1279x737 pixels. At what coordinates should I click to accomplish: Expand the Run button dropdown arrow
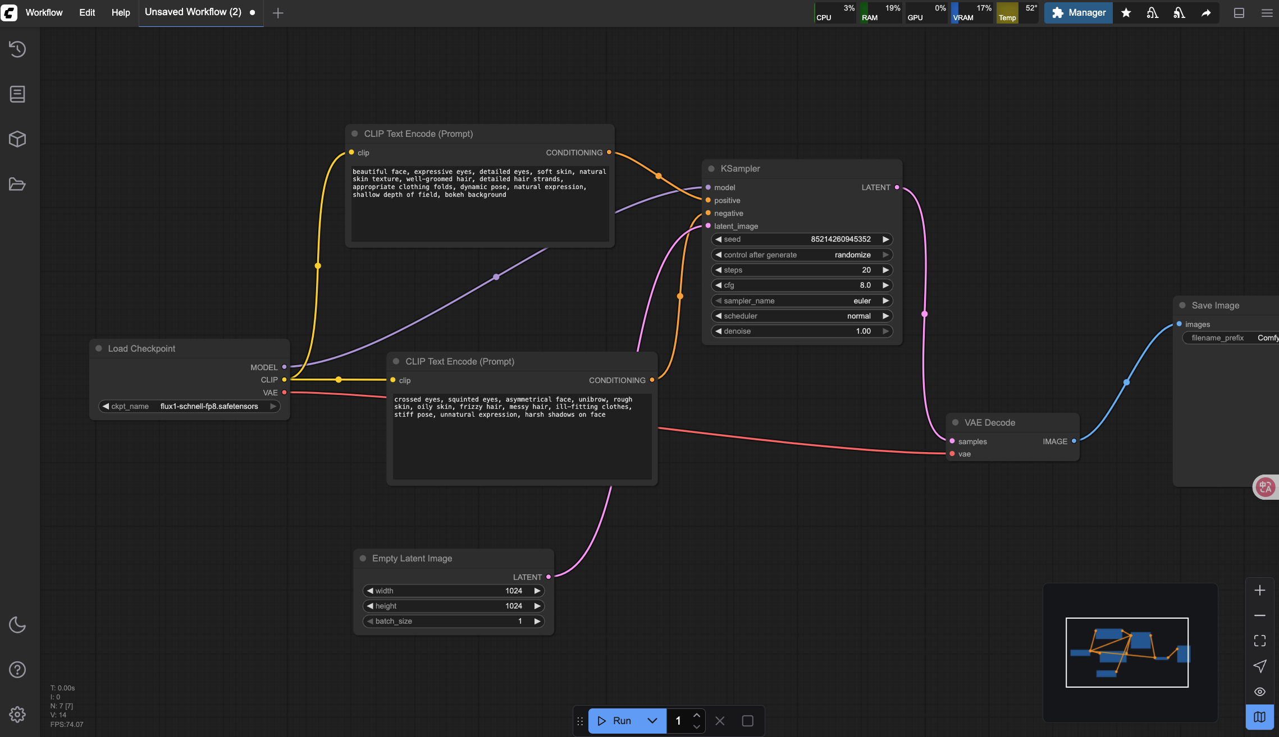point(652,721)
